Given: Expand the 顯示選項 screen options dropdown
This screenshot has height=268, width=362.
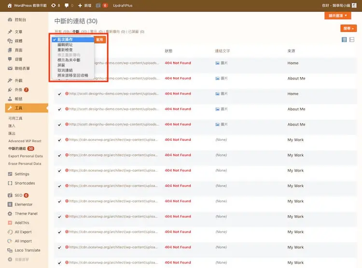Looking at the screenshot, I should (x=338, y=15).
